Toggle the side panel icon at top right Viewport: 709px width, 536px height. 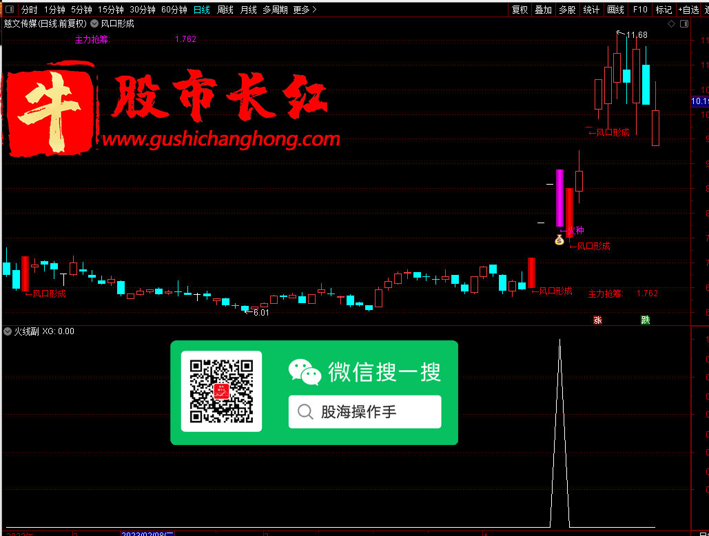684,23
